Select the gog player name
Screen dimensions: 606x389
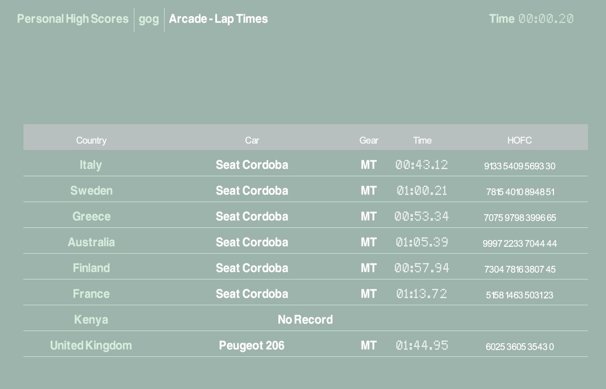149,19
